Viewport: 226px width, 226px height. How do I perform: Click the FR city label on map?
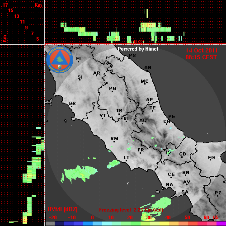coord(141,150)
